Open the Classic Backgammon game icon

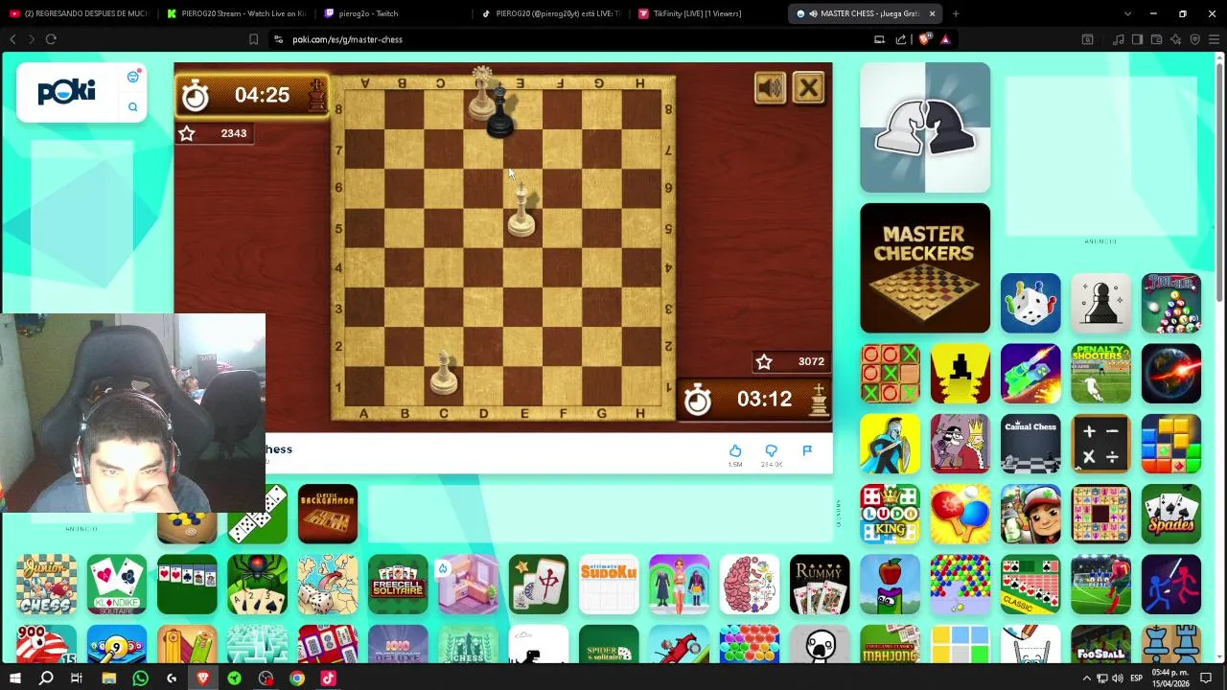[x=328, y=515]
